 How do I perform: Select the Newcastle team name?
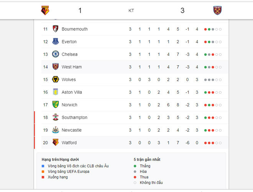71,130
